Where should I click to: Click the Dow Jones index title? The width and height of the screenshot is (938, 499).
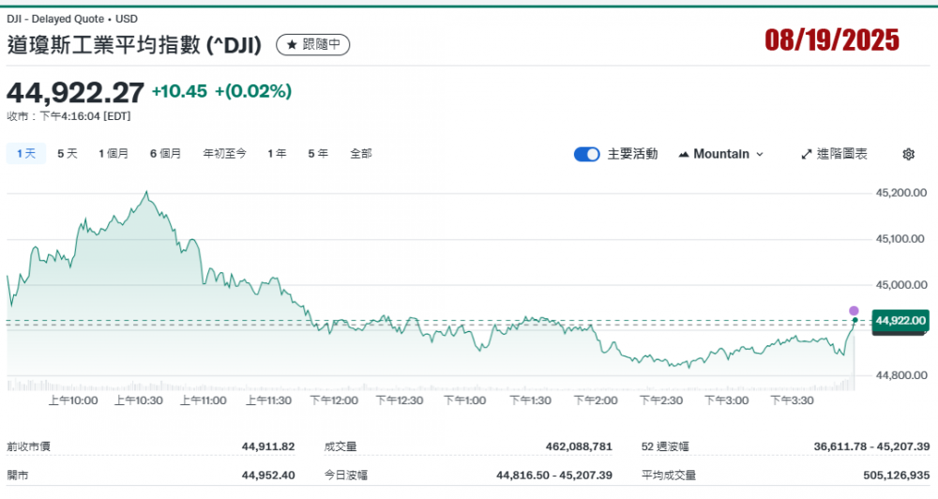tap(137, 44)
